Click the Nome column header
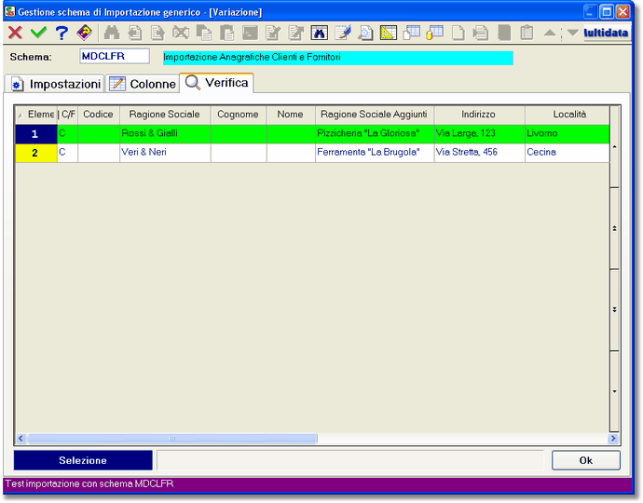Image resolution: width=643 pixels, height=503 pixels. coord(291,115)
